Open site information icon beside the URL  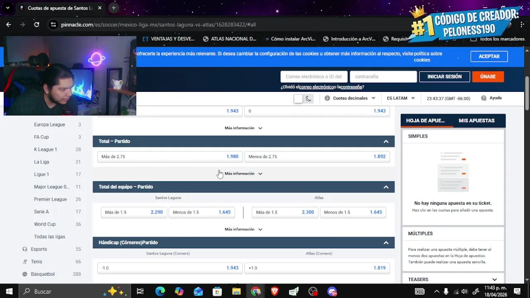click(53, 24)
